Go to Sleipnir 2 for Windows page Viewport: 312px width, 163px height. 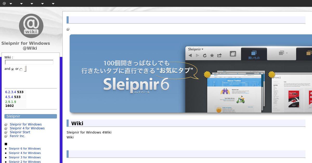coord(25,161)
